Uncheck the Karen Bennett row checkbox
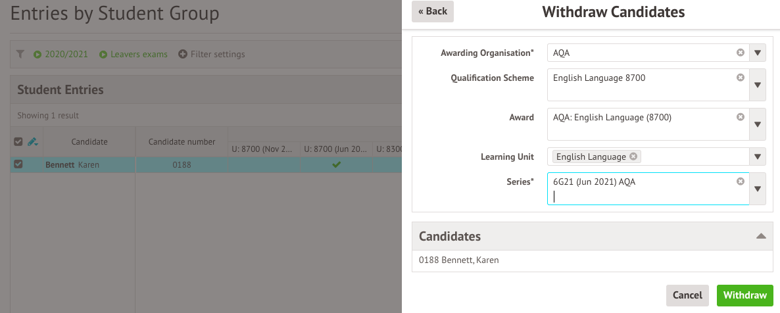780x313 pixels. pyautogui.click(x=18, y=164)
